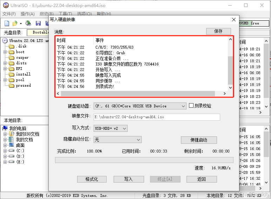Expand the 我的ISO文档 node
The image size is (271, 199).
tap(5, 134)
